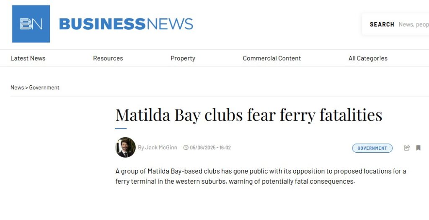Screen dimensions: 429x220
Task: Follow the Government breadcrumb link
Action: [44, 87]
